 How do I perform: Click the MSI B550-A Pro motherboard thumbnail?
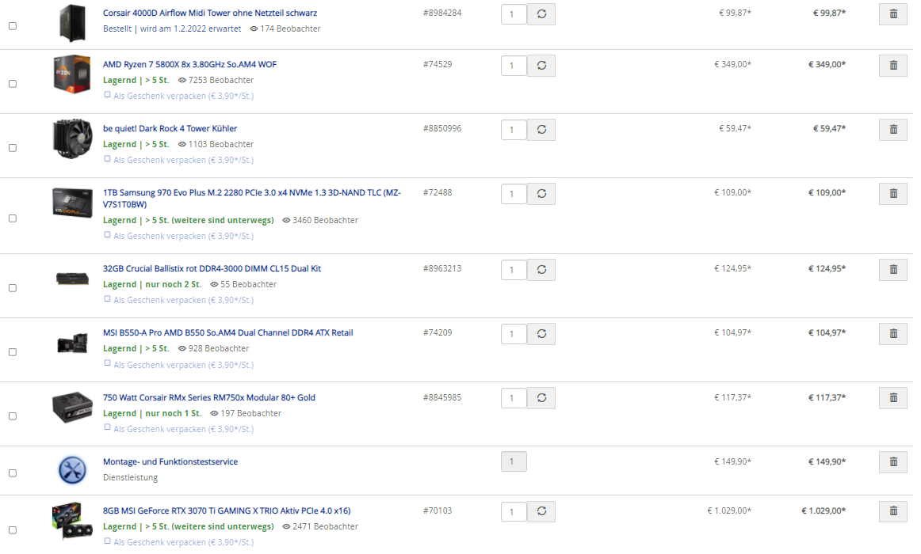click(x=72, y=343)
